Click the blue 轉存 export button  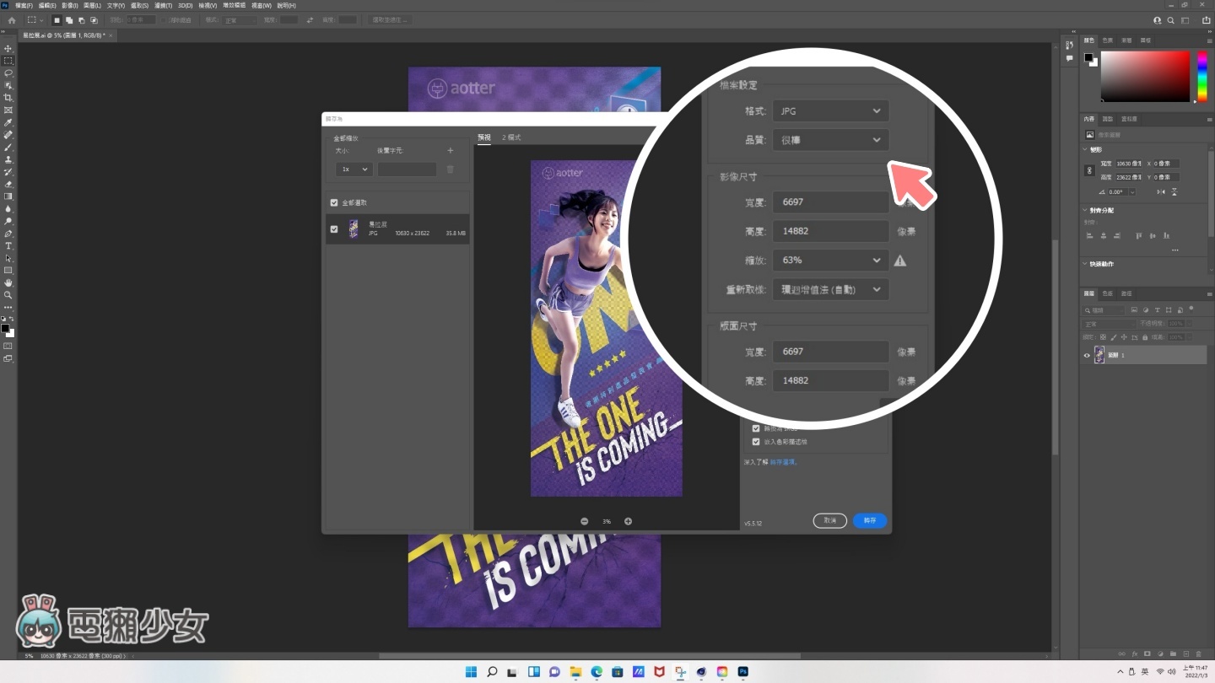(x=869, y=520)
